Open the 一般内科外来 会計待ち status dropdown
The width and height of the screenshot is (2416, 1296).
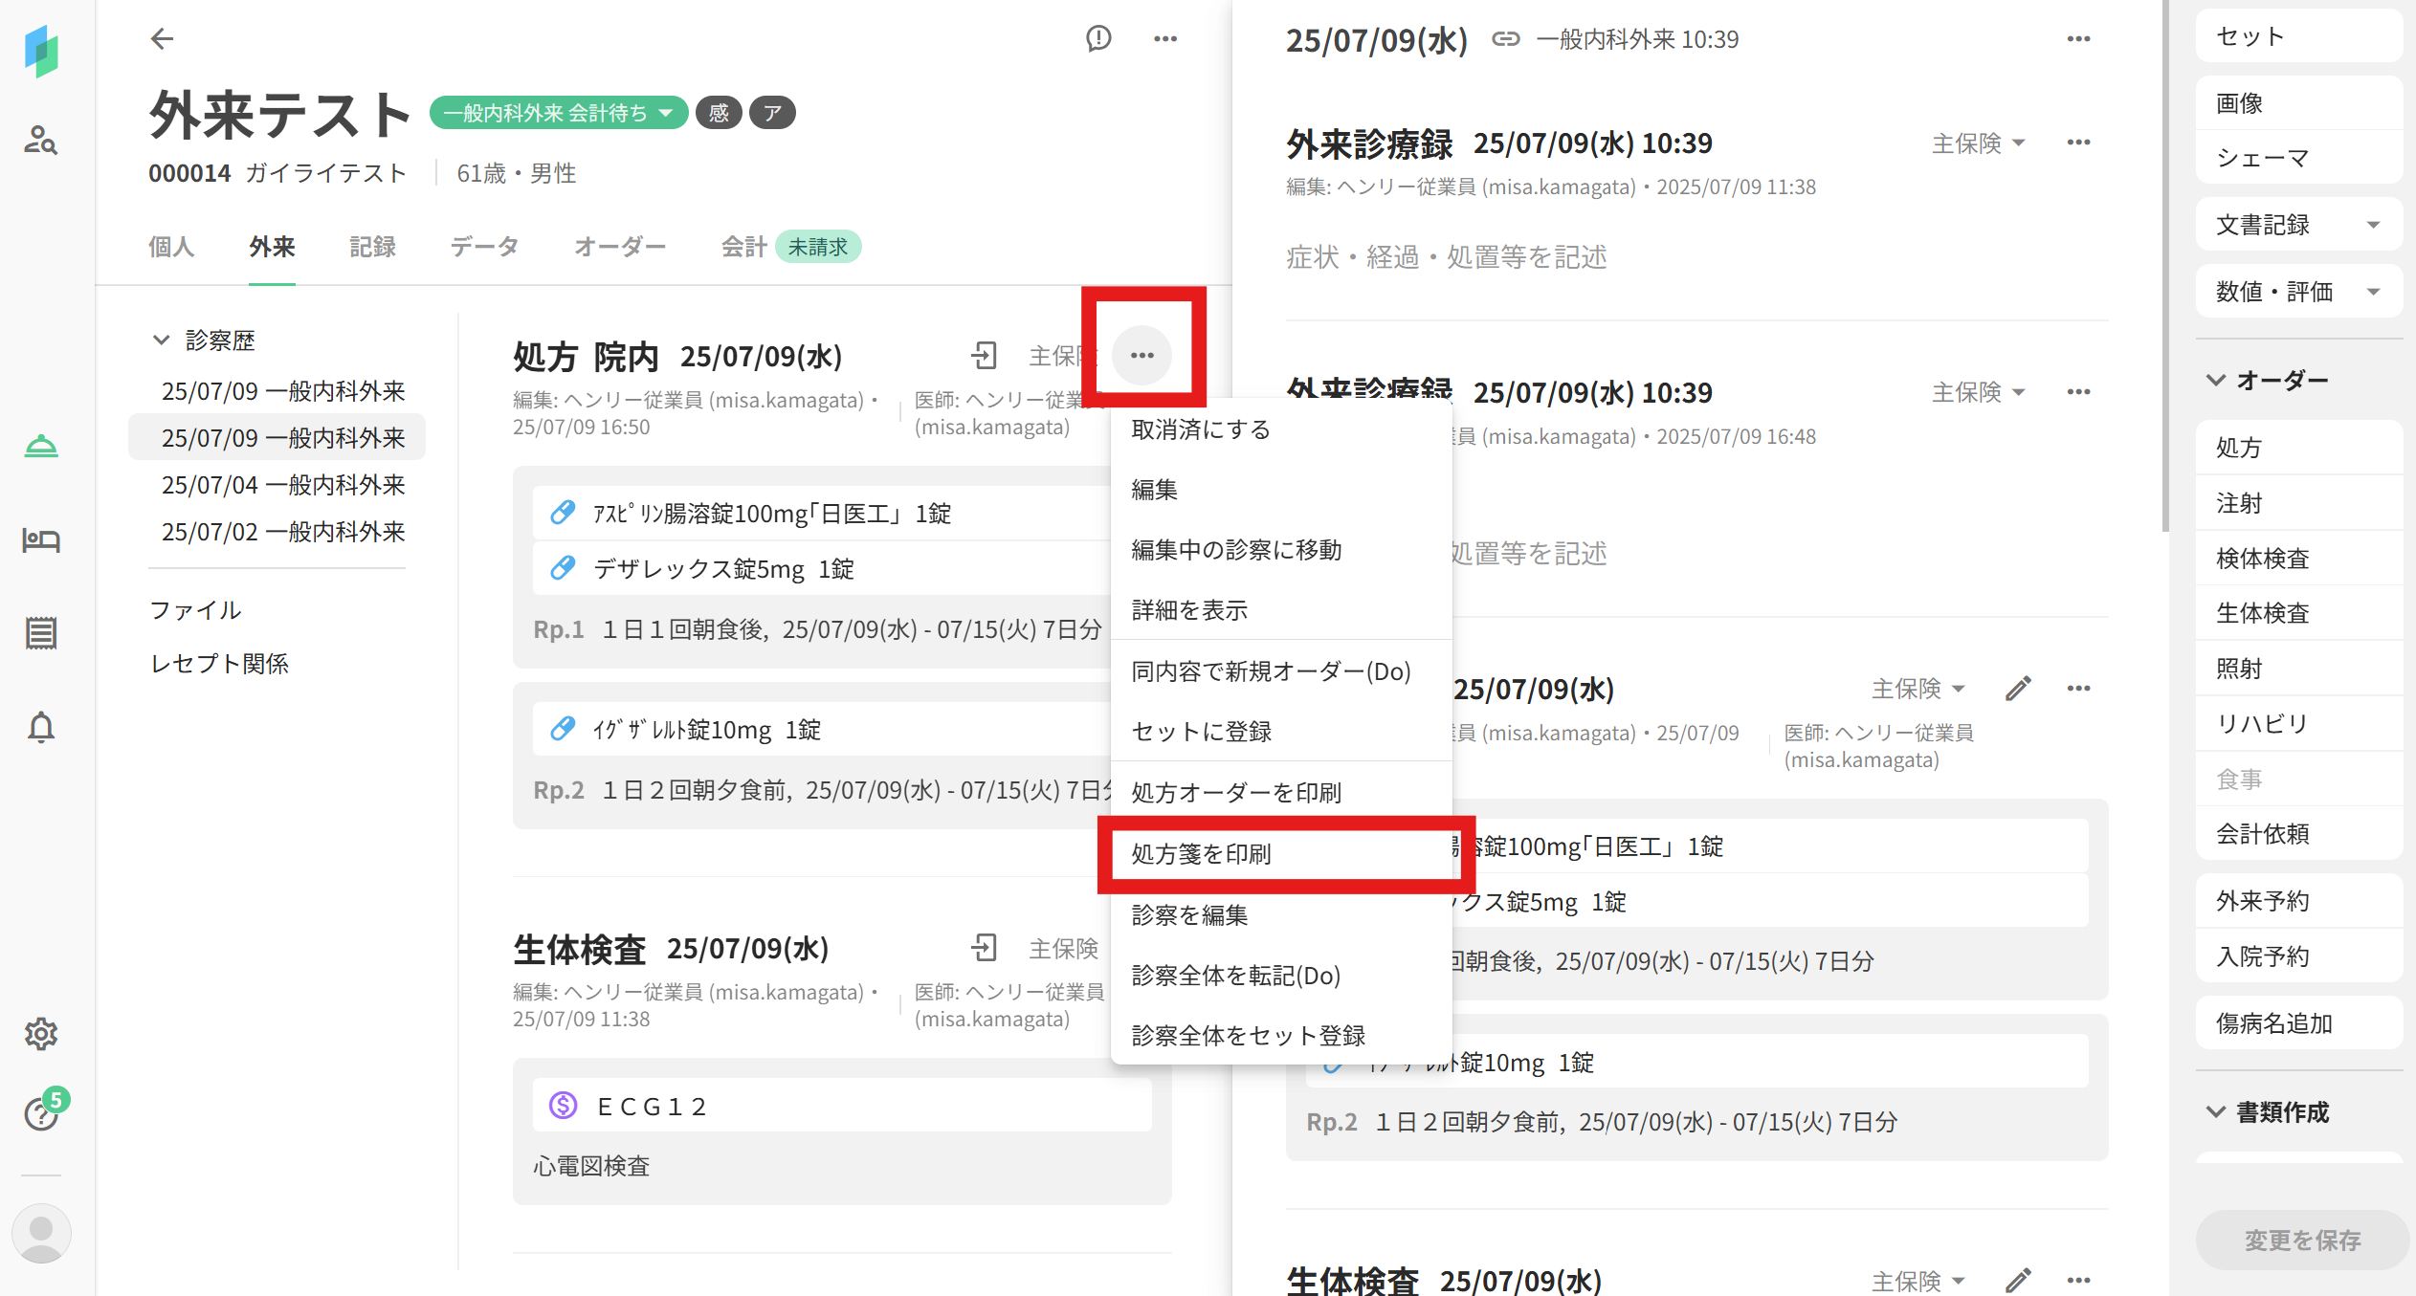point(558,113)
